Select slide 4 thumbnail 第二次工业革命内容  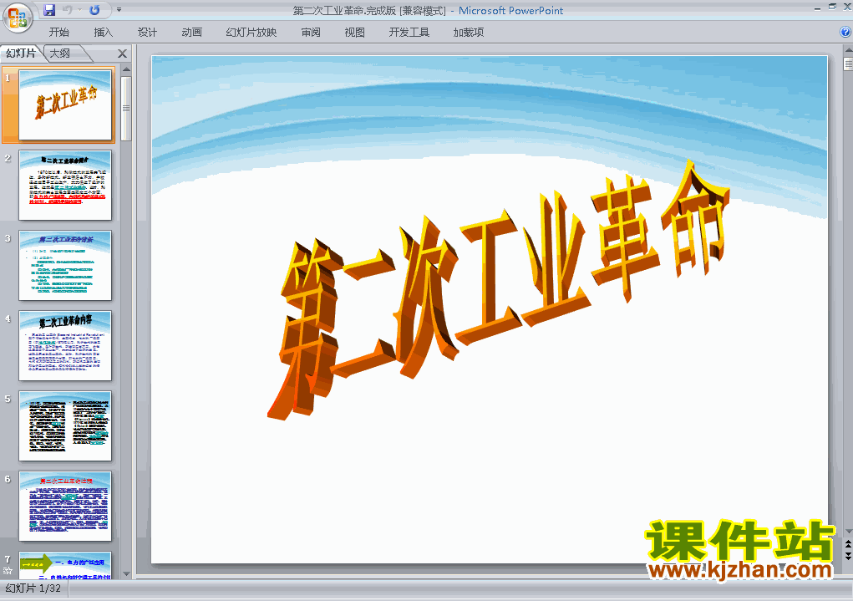pos(65,346)
